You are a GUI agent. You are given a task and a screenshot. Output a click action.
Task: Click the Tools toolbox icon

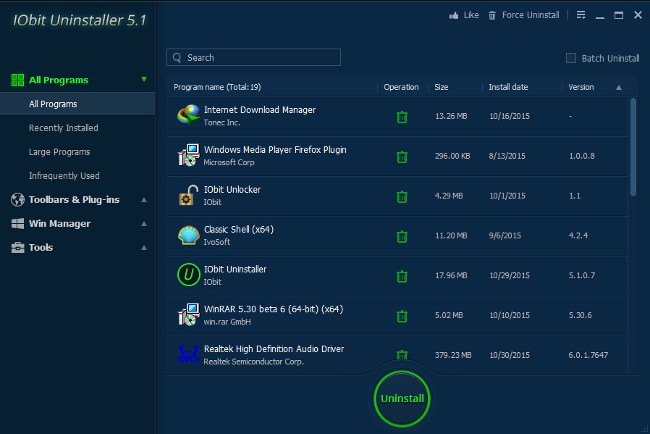click(17, 247)
